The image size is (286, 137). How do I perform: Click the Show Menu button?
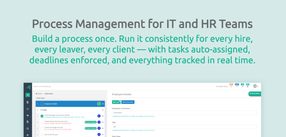pyautogui.click(x=255, y=93)
